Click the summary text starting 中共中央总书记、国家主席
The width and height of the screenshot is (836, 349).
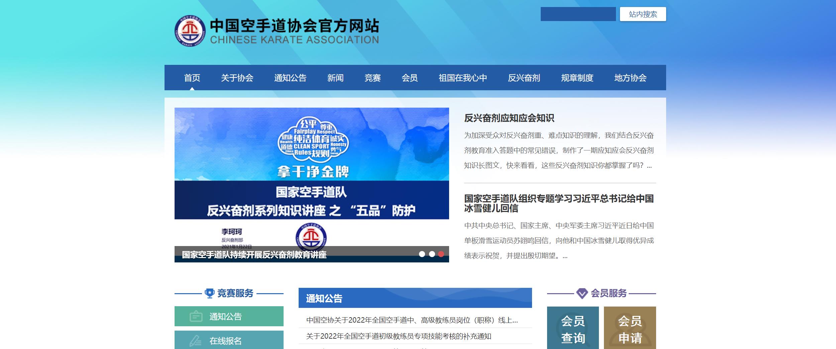click(559, 241)
